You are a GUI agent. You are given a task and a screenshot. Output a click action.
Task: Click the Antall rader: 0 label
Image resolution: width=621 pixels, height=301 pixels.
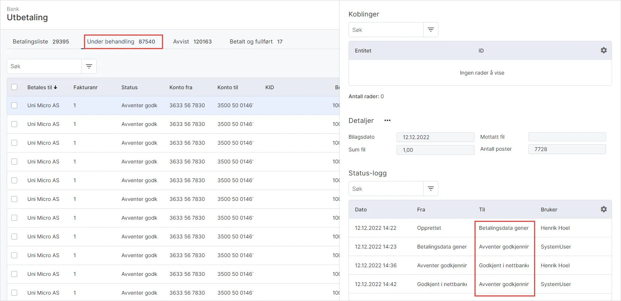(366, 96)
